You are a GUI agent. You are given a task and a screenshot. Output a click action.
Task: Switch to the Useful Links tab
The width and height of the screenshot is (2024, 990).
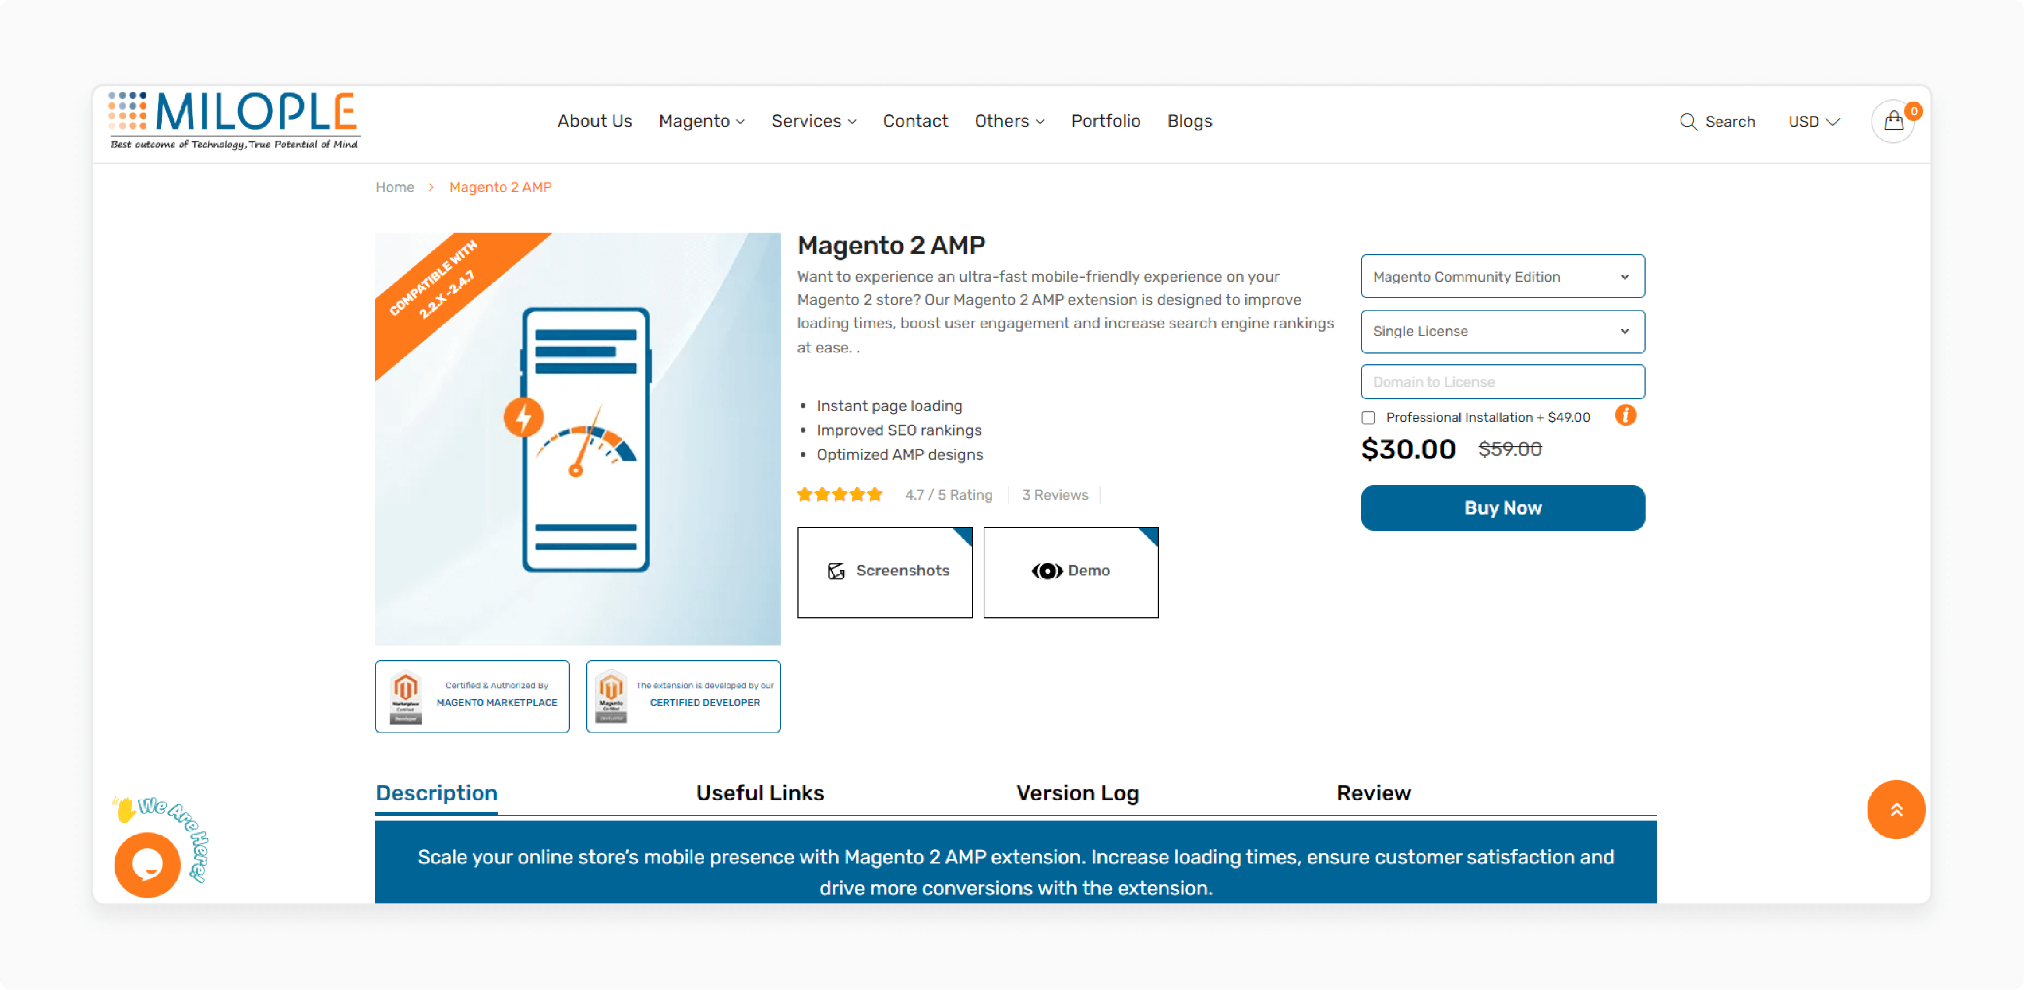pyautogui.click(x=759, y=793)
